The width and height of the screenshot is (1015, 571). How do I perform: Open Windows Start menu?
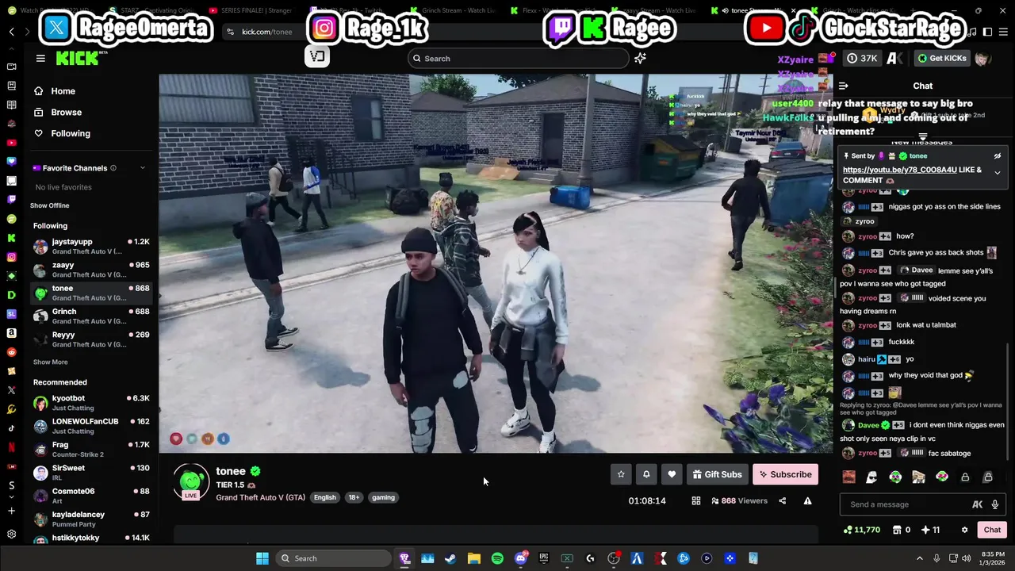pyautogui.click(x=262, y=558)
